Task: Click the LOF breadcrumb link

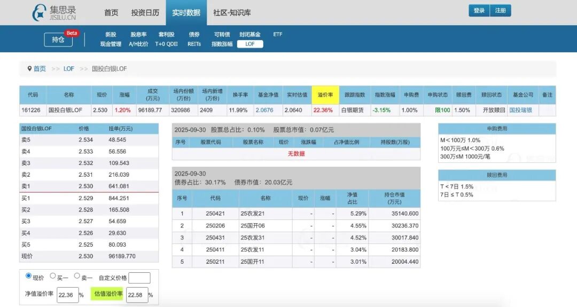Action: click(x=69, y=68)
